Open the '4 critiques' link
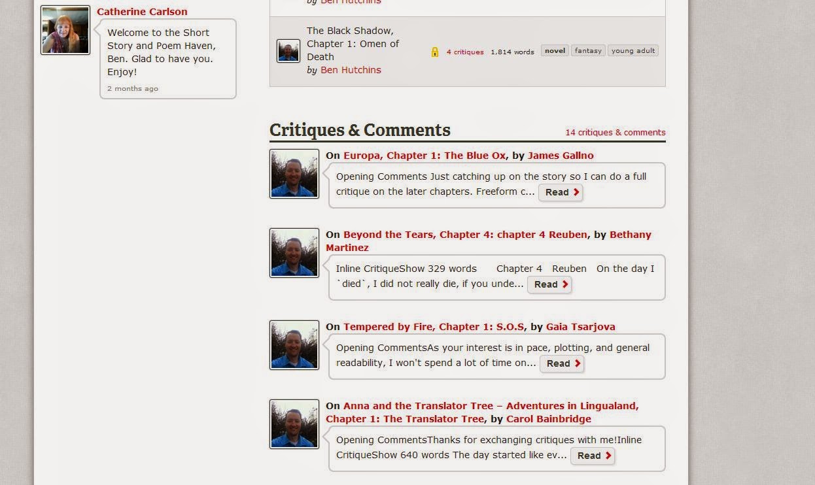The height and width of the screenshot is (485, 815). coord(464,51)
